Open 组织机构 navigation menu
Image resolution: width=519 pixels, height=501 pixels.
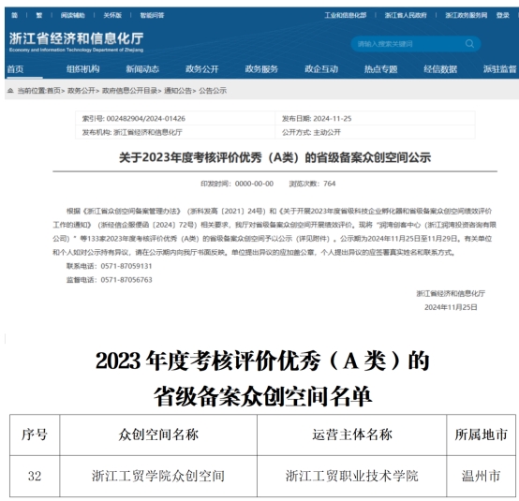[x=83, y=69]
